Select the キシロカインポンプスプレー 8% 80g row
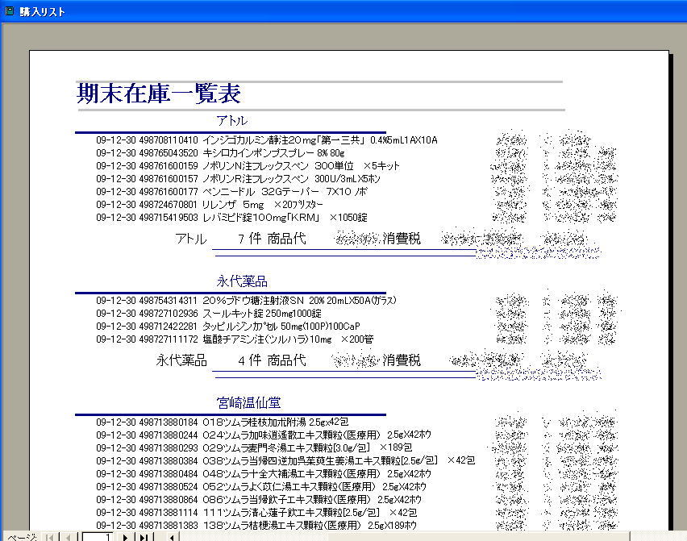The width and height of the screenshot is (687, 541). pos(220,153)
